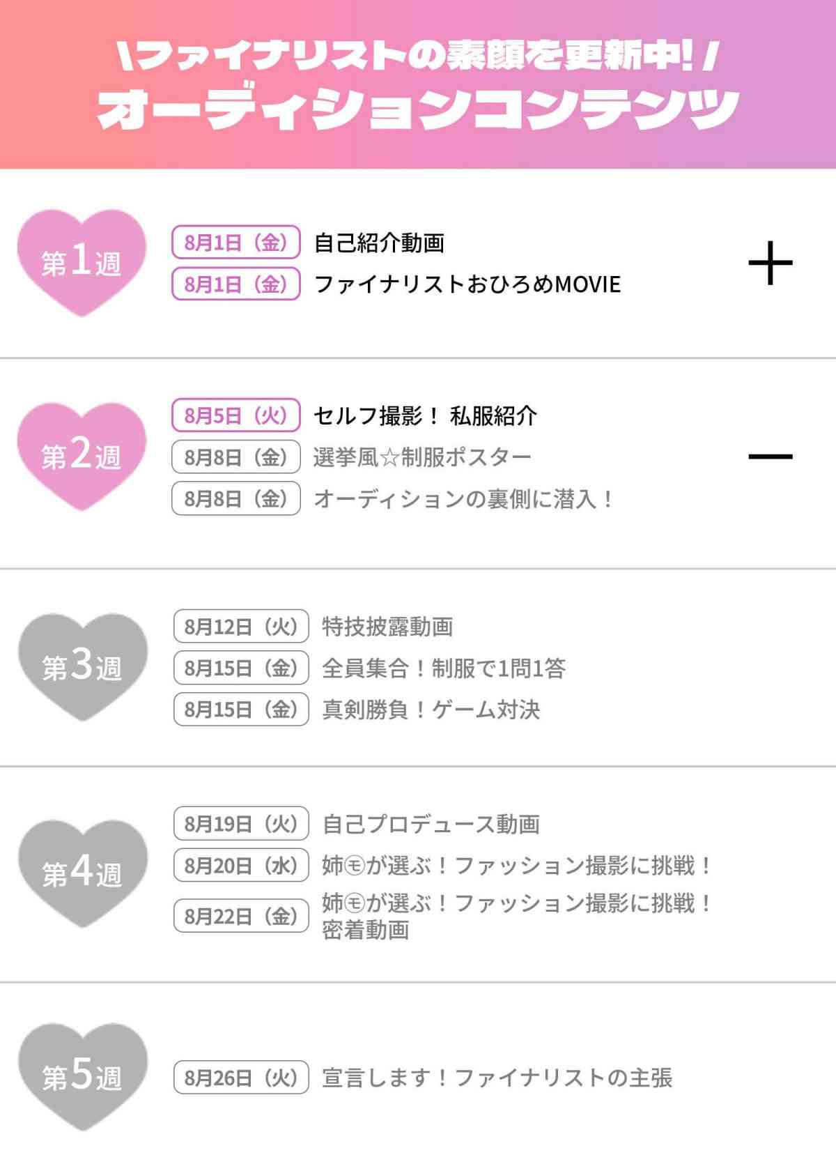Click the pink 第1週 heart icon
836x1171 pixels.
[x=82, y=263]
